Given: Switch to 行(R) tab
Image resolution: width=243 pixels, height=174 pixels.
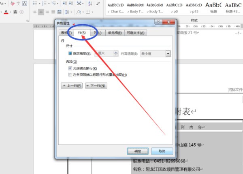Looking at the screenshot, I should click(x=82, y=33).
